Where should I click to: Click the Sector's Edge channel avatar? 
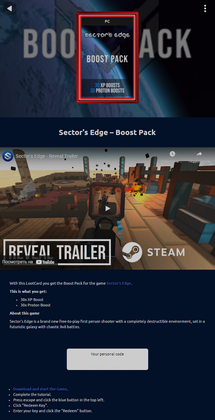[x=8, y=156]
